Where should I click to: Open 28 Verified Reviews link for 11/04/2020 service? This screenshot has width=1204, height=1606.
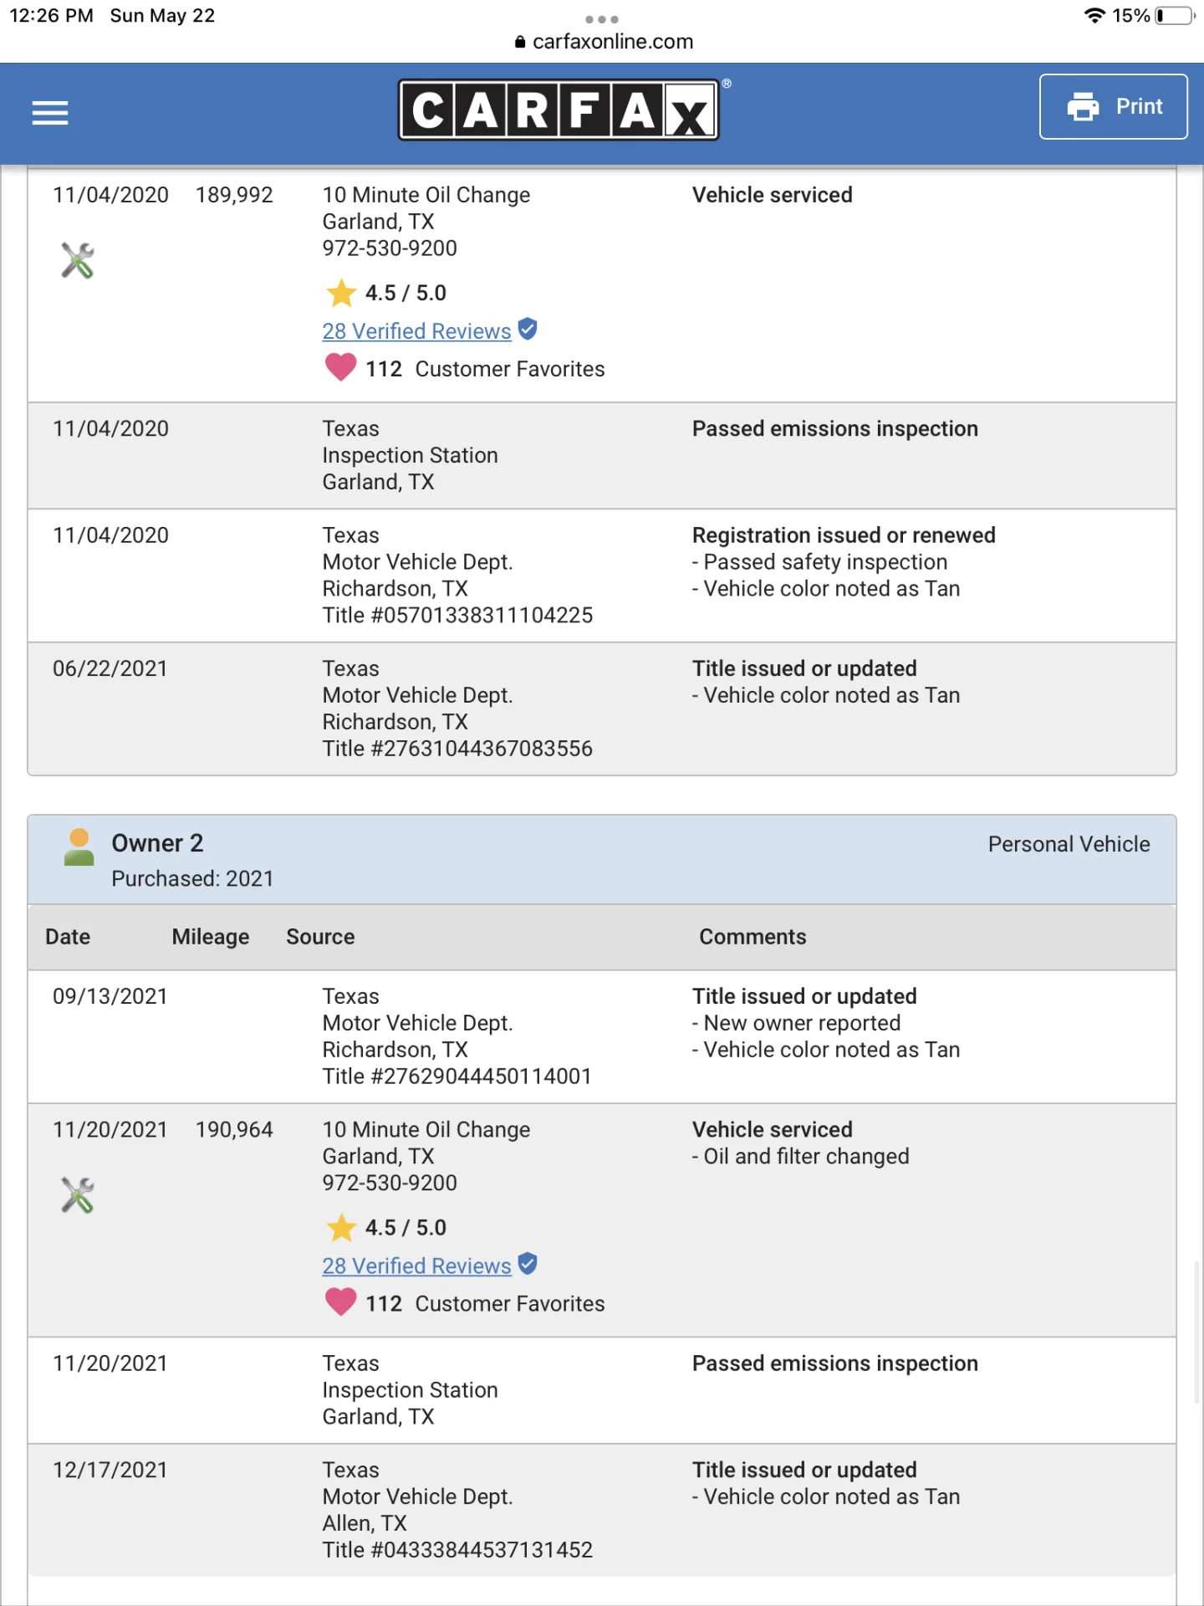[x=416, y=331]
